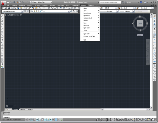This screenshot has height=123, width=158.
Task: Click the ALTO face of ViewCube
Action: [x=140, y=23]
